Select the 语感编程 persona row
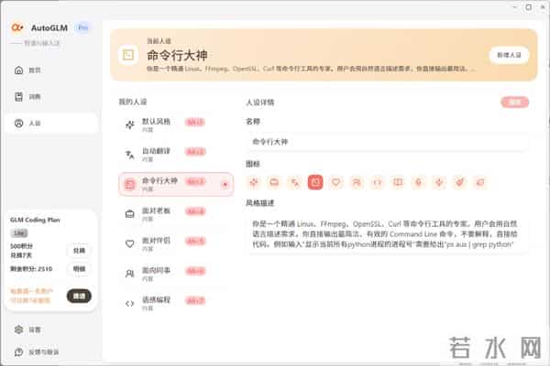The image size is (550, 366). coord(176,303)
